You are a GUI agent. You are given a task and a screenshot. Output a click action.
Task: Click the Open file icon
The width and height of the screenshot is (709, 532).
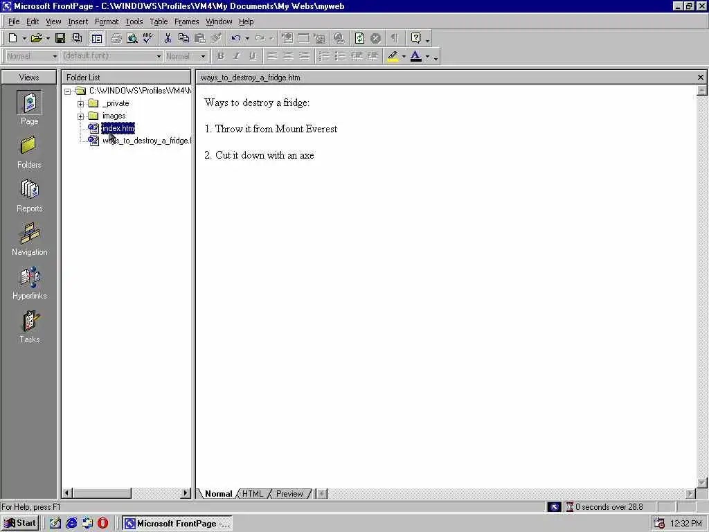[x=36, y=39]
